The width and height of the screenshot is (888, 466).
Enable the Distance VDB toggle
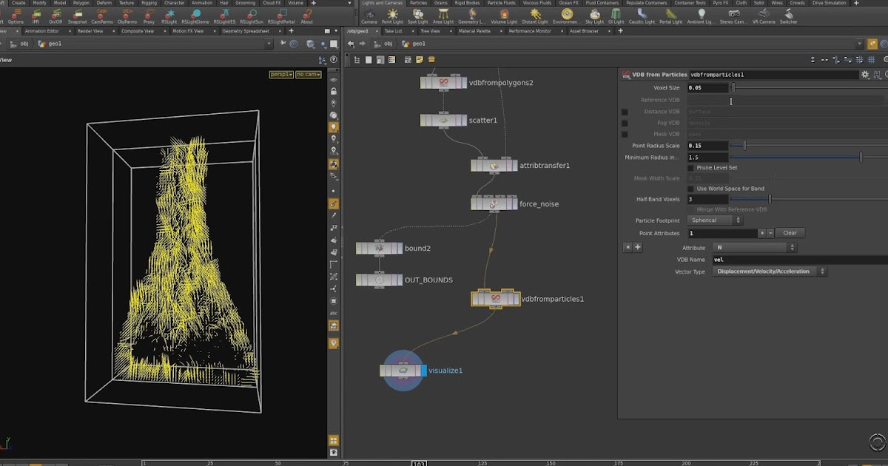(x=623, y=112)
